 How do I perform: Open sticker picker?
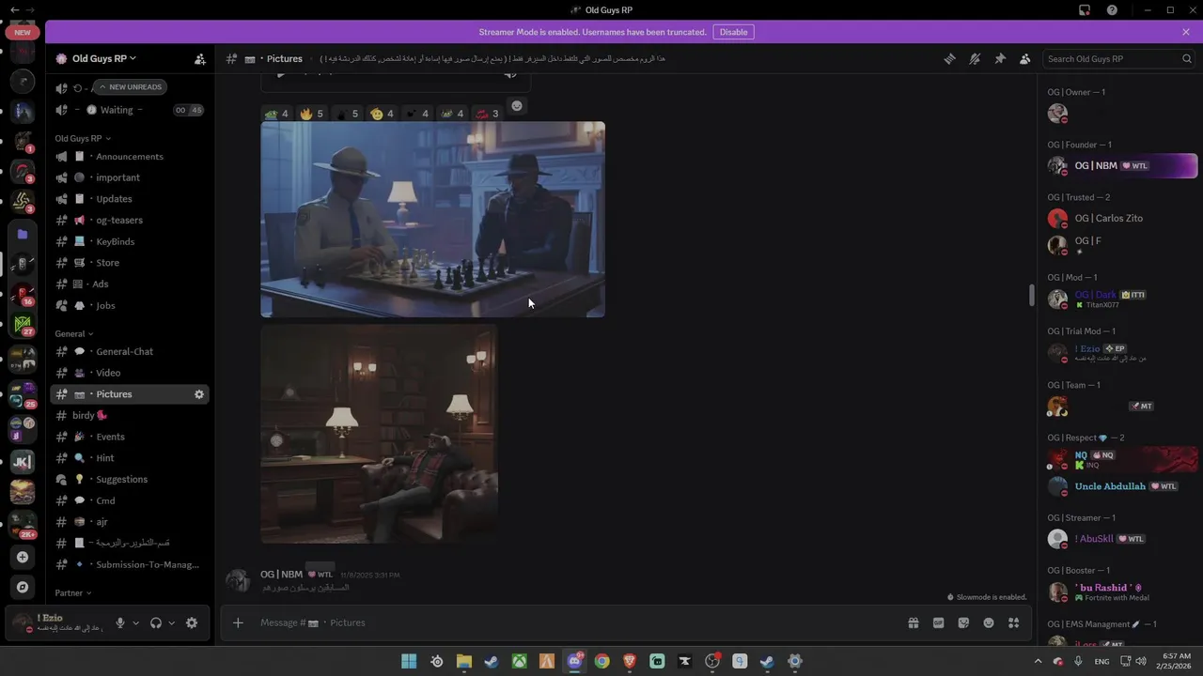(x=963, y=622)
